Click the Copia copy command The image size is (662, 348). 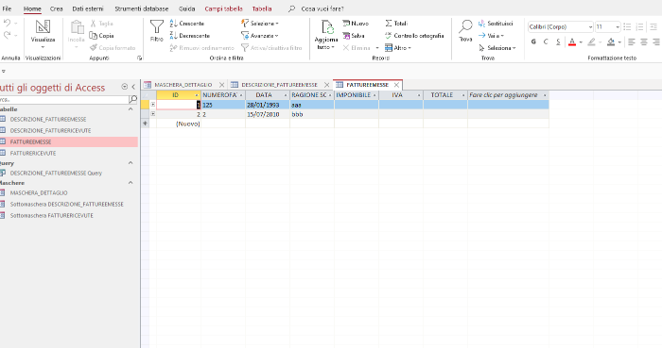101,36
